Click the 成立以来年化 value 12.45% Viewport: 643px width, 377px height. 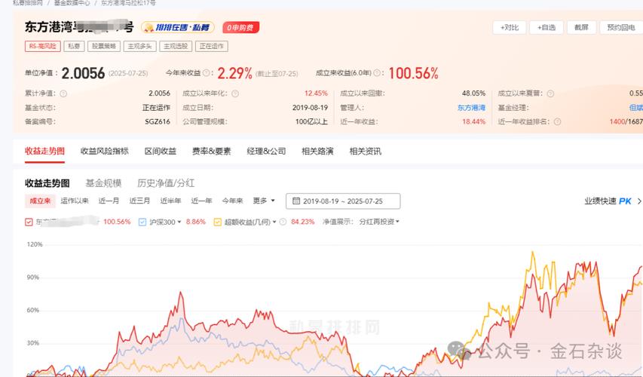tap(316, 93)
